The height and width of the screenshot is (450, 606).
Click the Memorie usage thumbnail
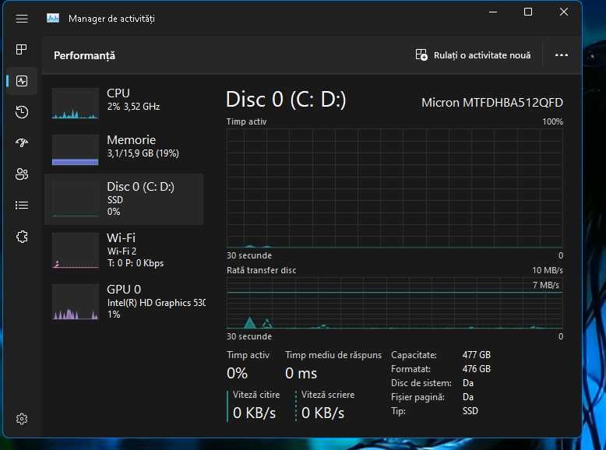click(76, 149)
